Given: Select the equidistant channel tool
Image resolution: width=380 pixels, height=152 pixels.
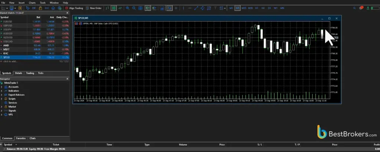Looking at the screenshot, I should click(202, 8).
